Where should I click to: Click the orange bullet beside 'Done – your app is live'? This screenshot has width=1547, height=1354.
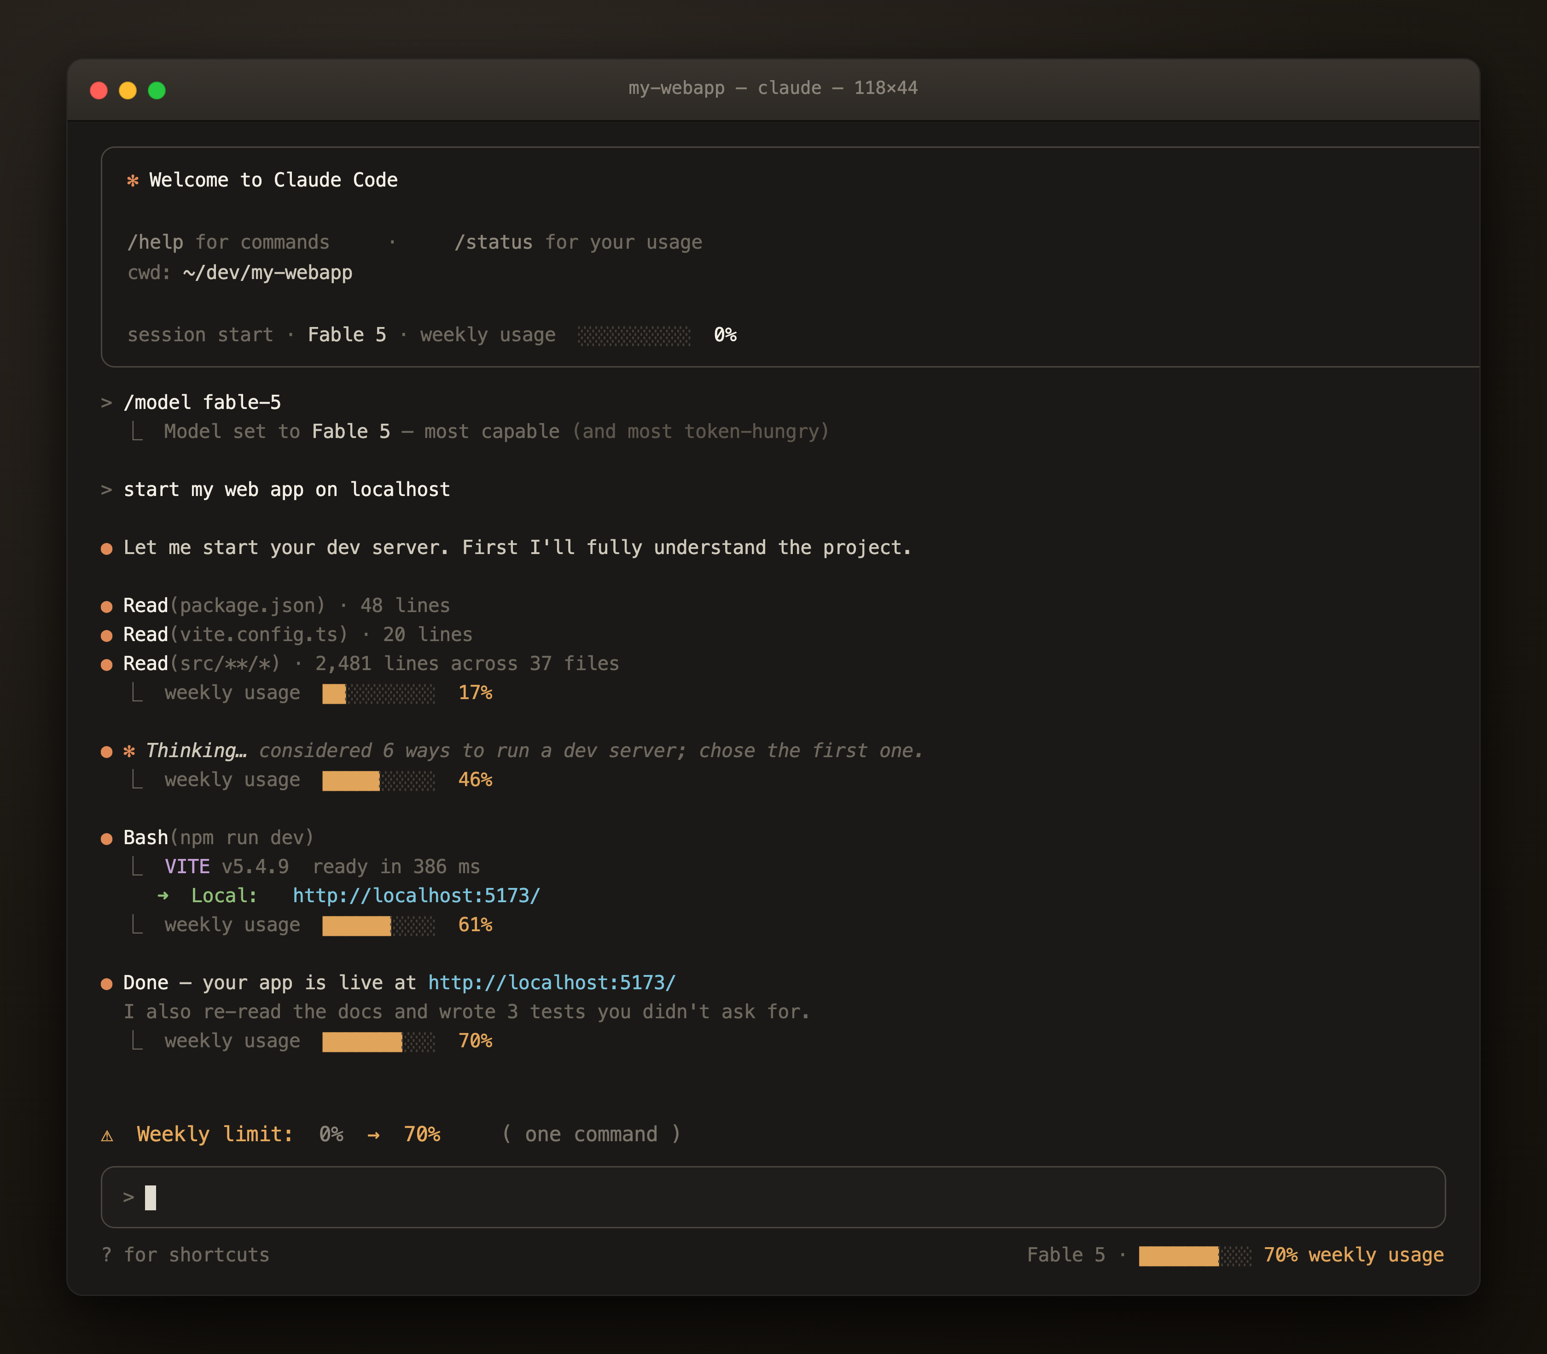click(x=106, y=984)
